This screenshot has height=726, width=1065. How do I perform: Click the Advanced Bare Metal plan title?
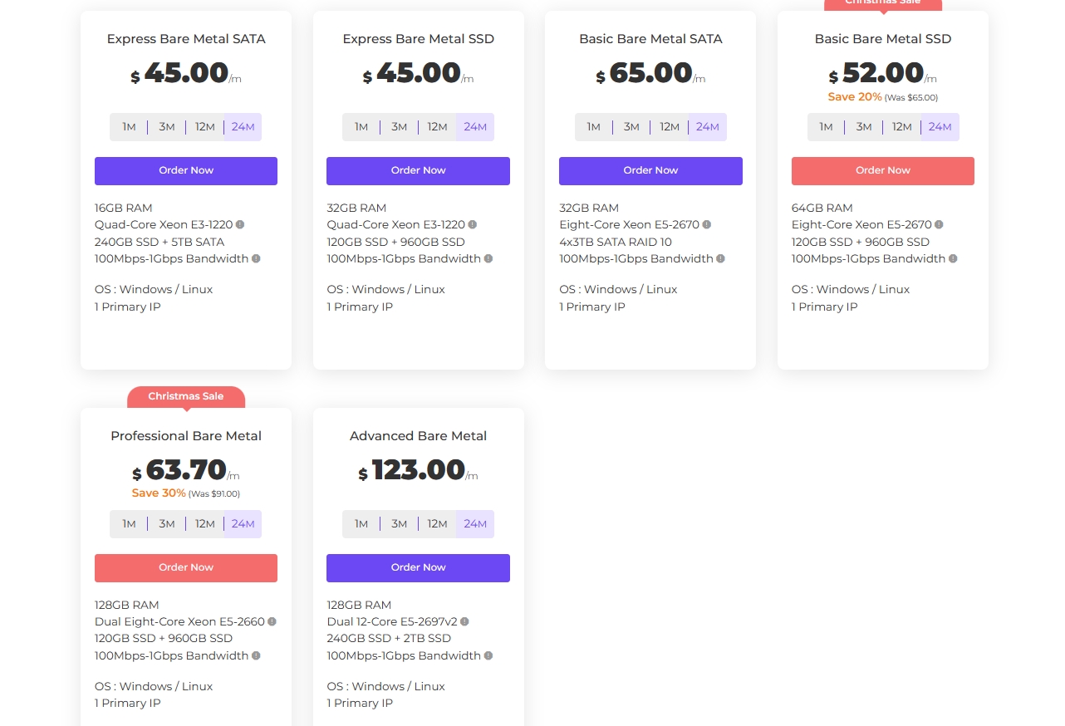[418, 436]
